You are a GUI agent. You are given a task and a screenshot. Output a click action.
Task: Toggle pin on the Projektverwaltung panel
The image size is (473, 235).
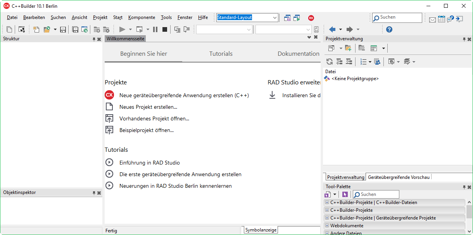pos(464,39)
